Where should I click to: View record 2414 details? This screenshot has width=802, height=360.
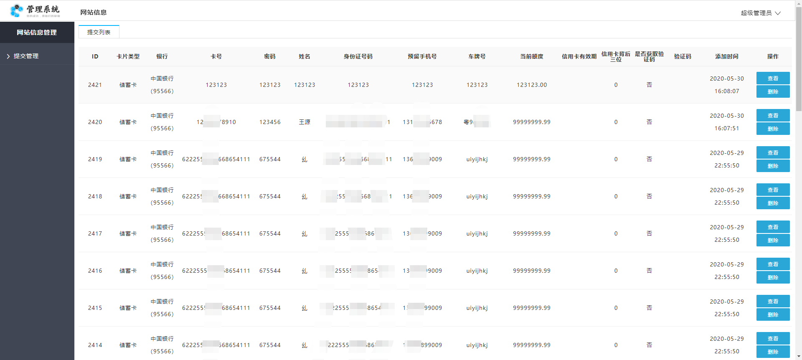pyautogui.click(x=773, y=338)
